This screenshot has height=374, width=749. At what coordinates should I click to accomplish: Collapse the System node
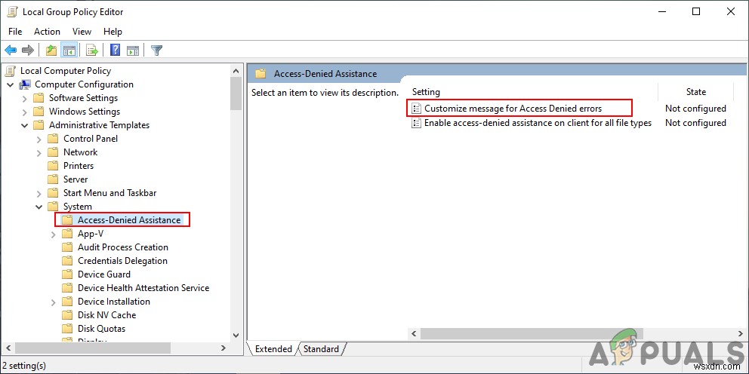coord(39,207)
